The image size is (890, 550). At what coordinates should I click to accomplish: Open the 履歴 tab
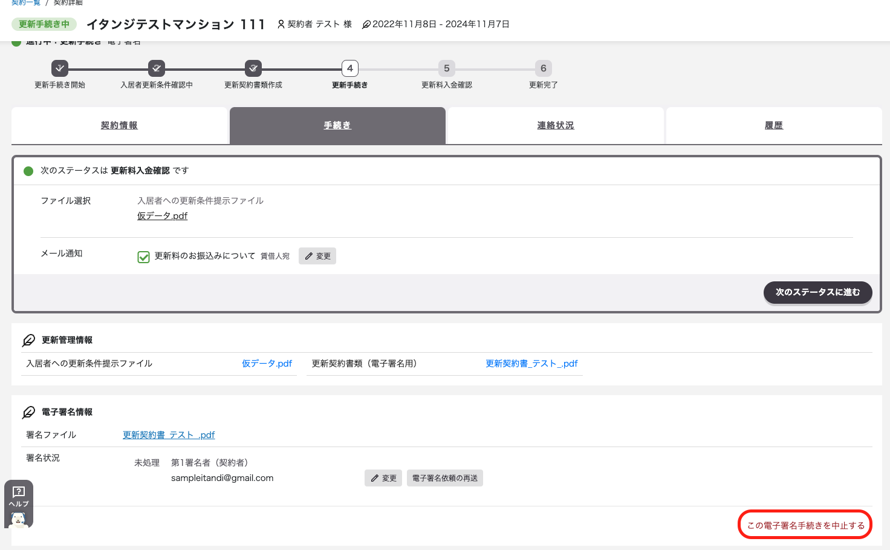pos(774,125)
